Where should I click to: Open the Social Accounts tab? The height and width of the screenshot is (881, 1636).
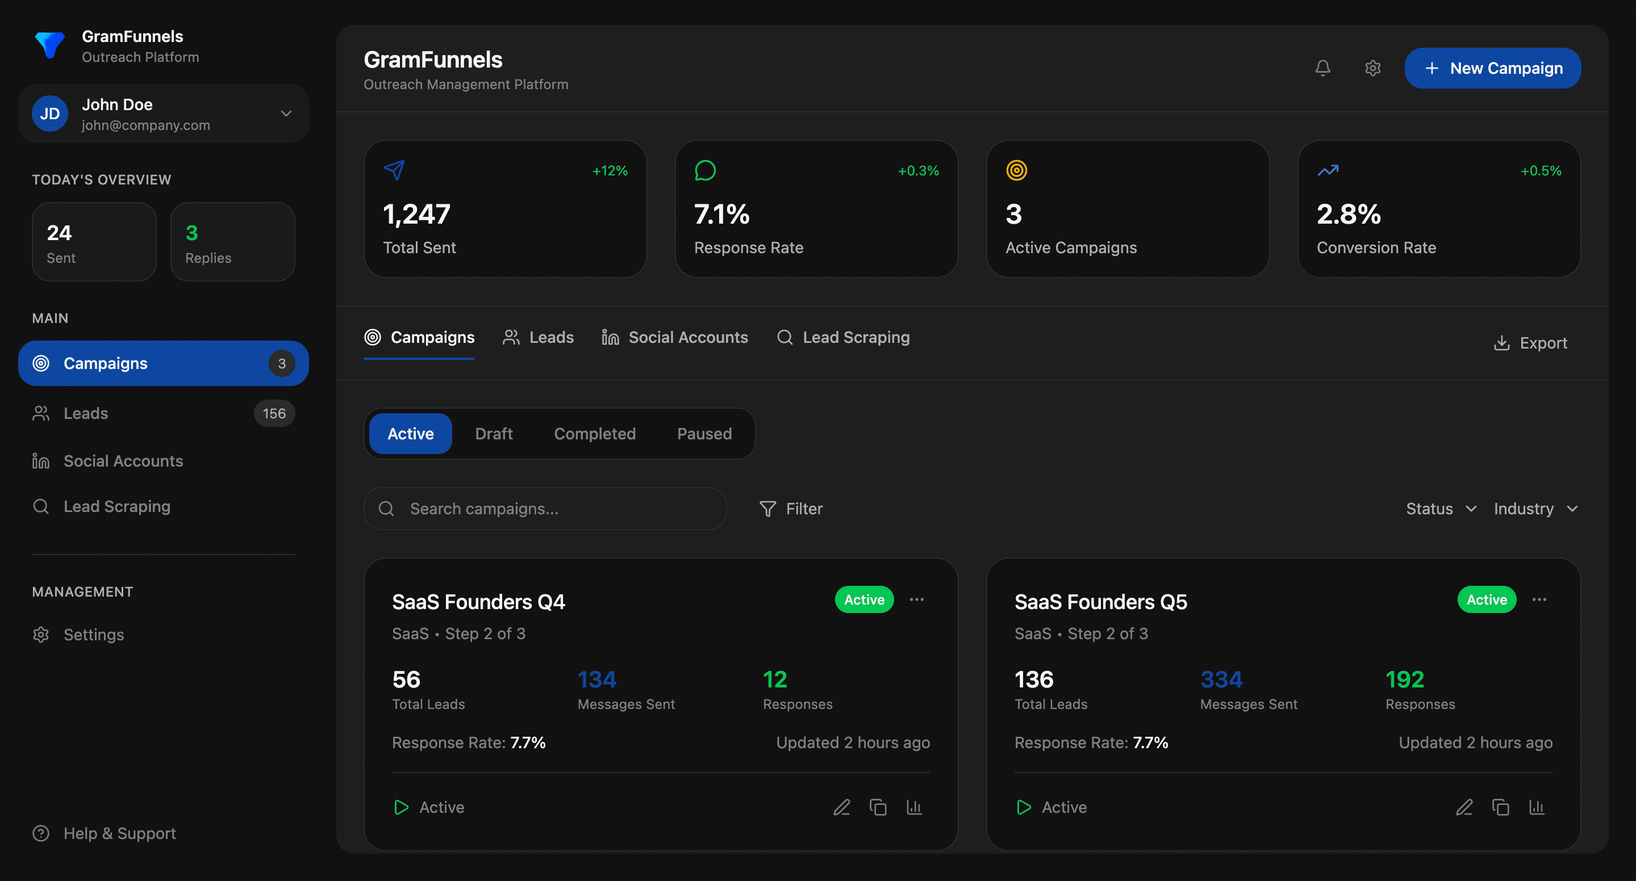point(674,337)
